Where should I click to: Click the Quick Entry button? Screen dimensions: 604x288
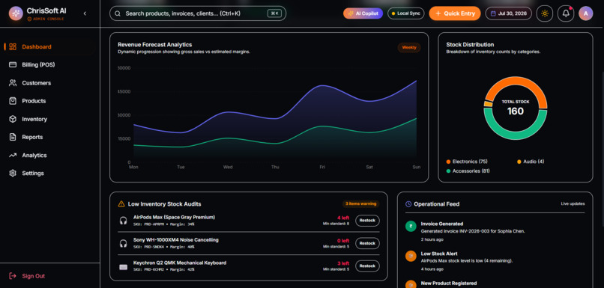point(455,13)
